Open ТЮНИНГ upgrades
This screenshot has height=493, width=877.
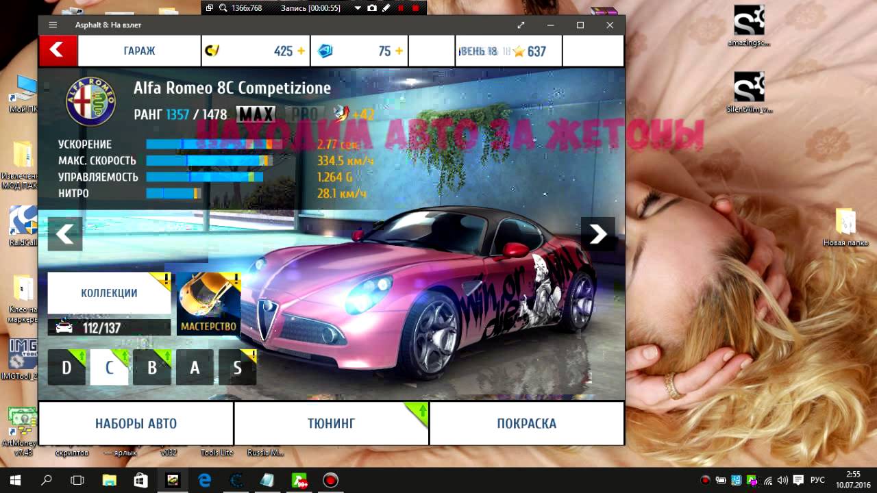(331, 423)
